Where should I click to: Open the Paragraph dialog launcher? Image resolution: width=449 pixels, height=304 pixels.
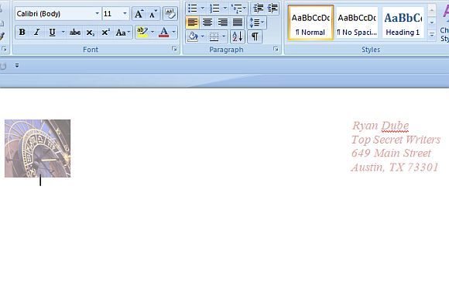pos(276,49)
